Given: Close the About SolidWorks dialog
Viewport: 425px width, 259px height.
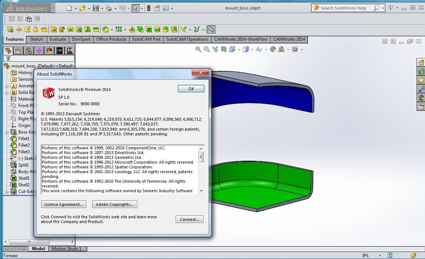Looking at the screenshot, I should click(201, 72).
